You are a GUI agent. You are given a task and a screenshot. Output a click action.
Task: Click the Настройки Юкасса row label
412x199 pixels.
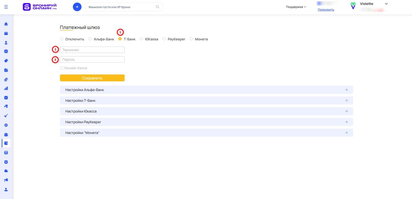81,111
